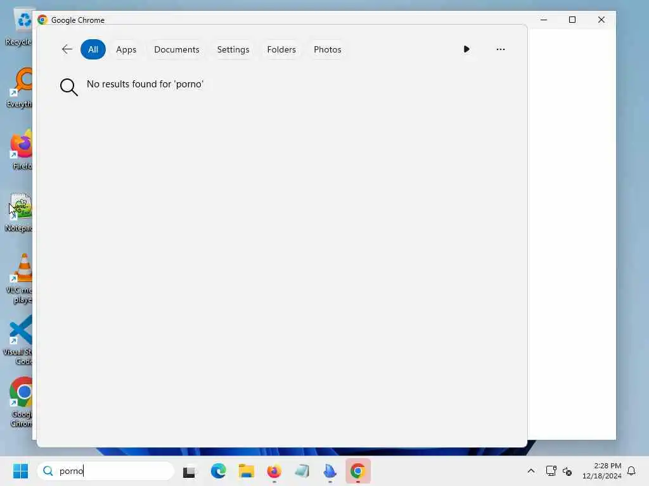The height and width of the screenshot is (486, 649).
Task: Select the Visual Studio Code shortcut
Action: click(x=19, y=340)
